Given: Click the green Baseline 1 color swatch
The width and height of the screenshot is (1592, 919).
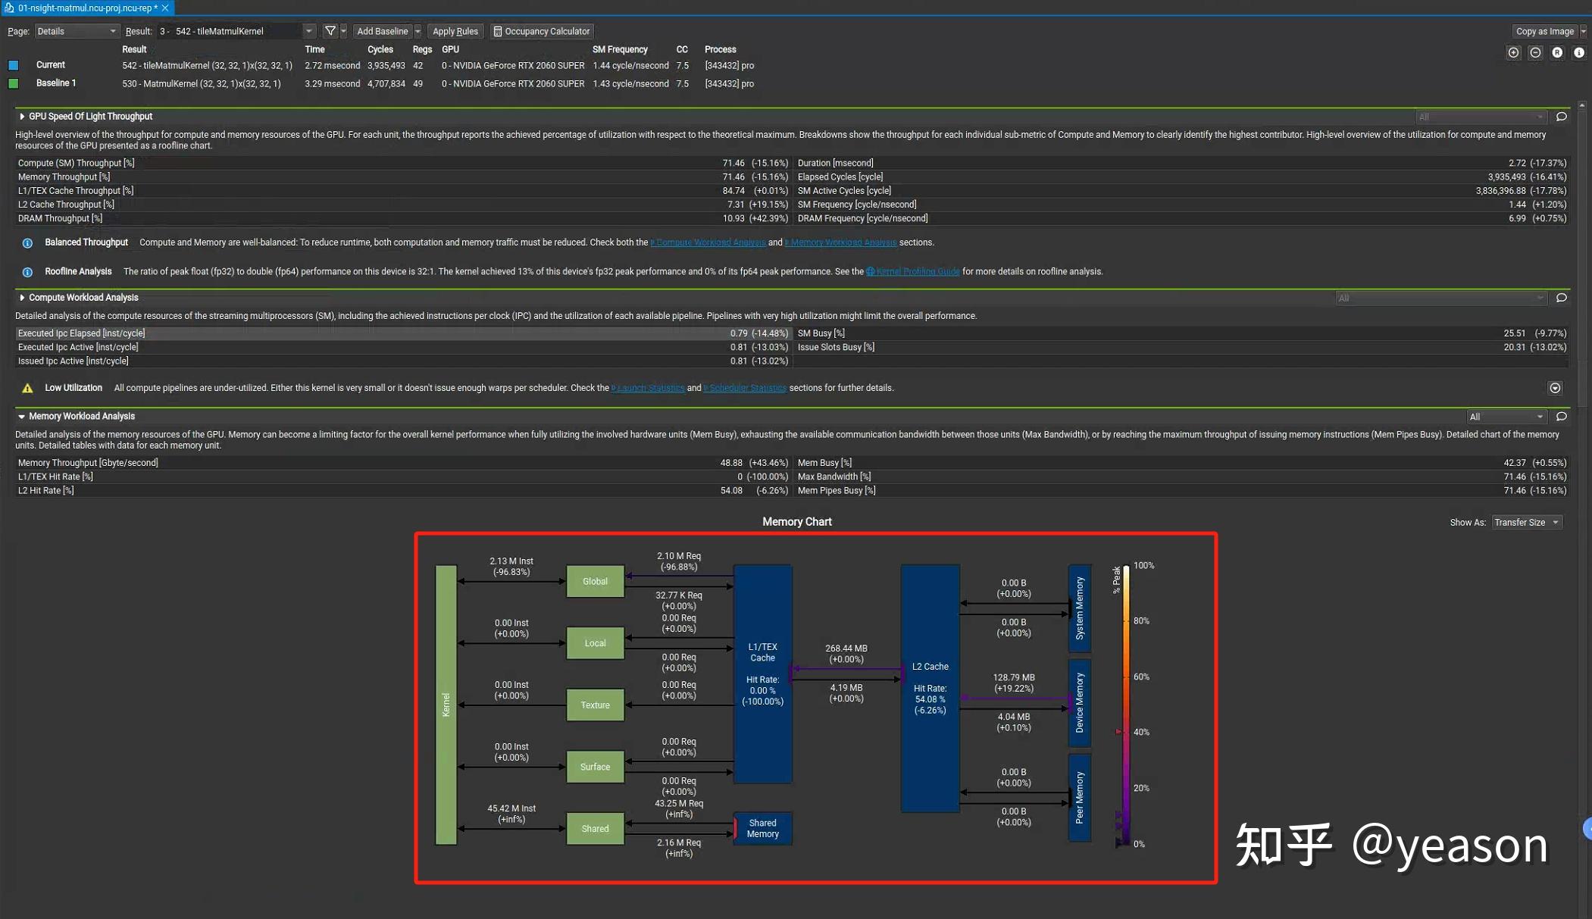Looking at the screenshot, I should [x=14, y=83].
